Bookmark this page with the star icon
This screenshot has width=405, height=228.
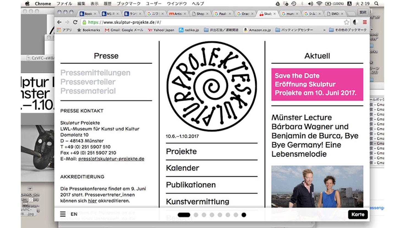346,22
